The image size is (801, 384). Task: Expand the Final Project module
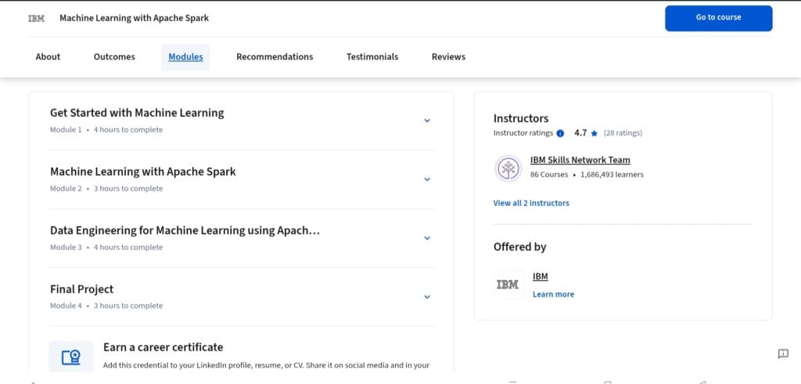point(427,297)
